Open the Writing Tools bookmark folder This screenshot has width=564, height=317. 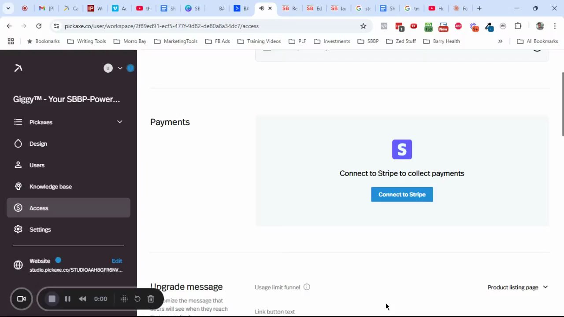86,41
